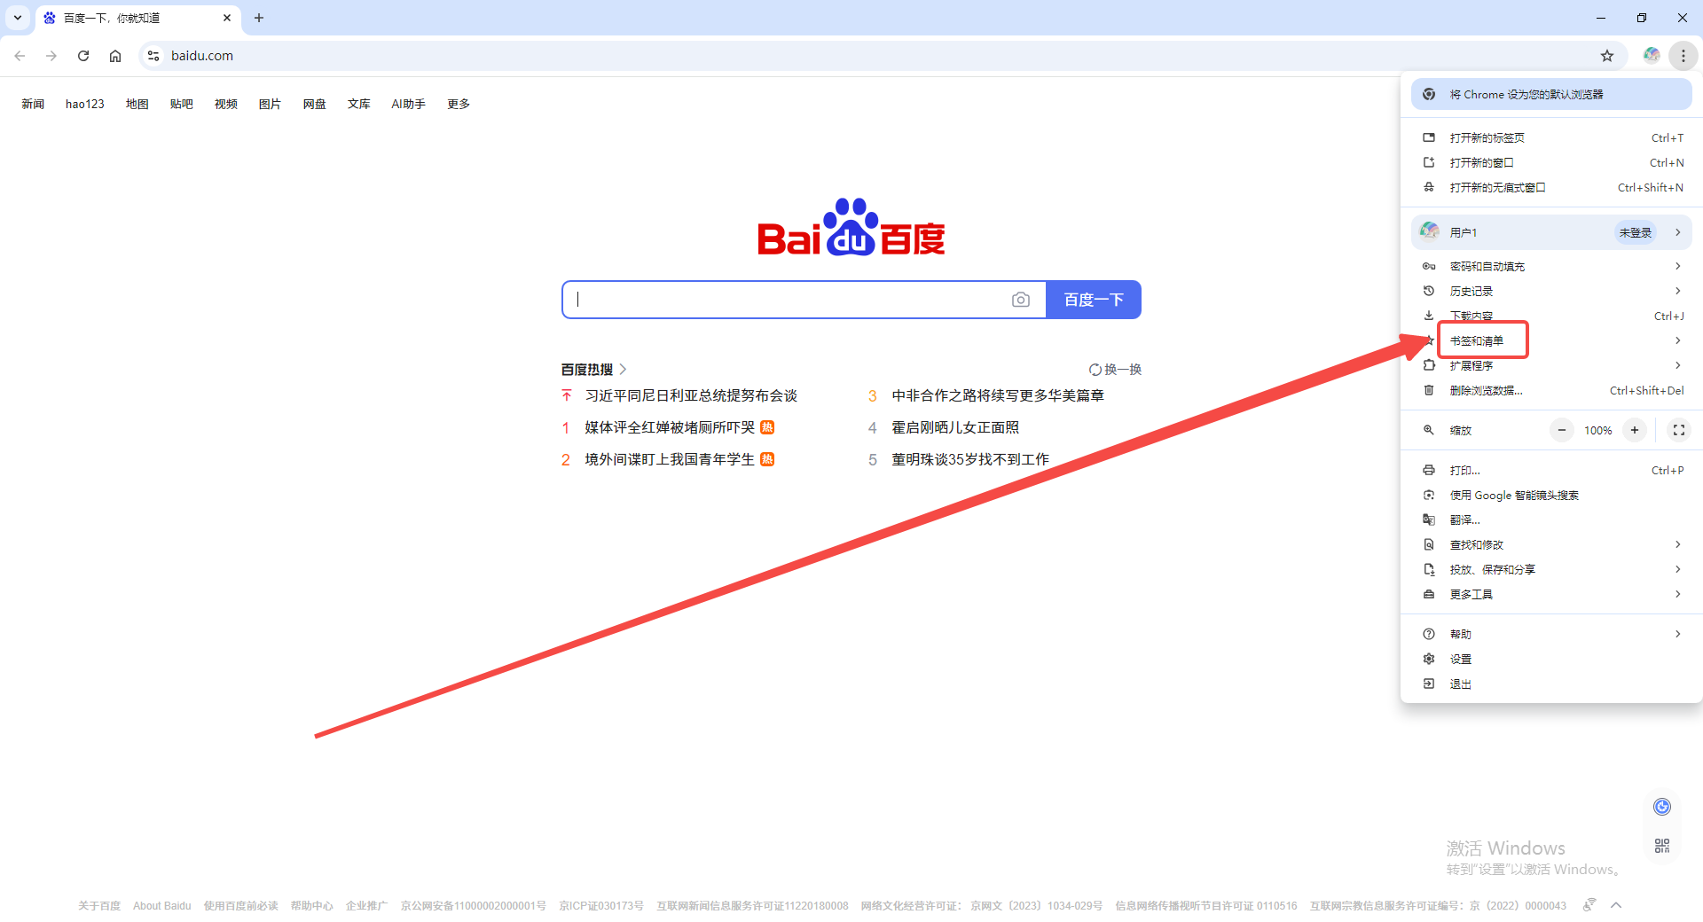Open headline 习近平同尼日利亚总统提努布会谈
The image size is (1703, 922).
coord(691,395)
